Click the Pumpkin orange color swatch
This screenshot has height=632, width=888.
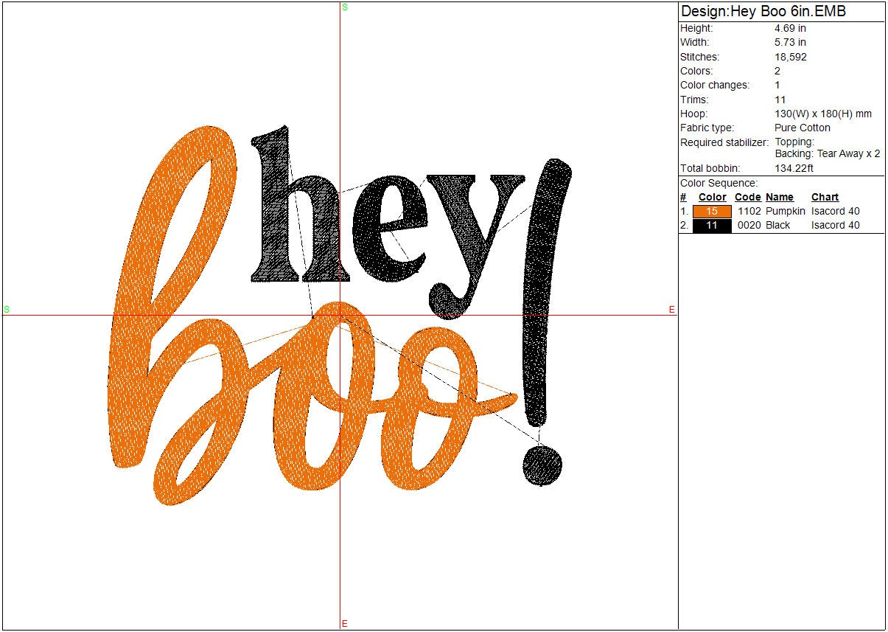pyautogui.click(x=712, y=212)
